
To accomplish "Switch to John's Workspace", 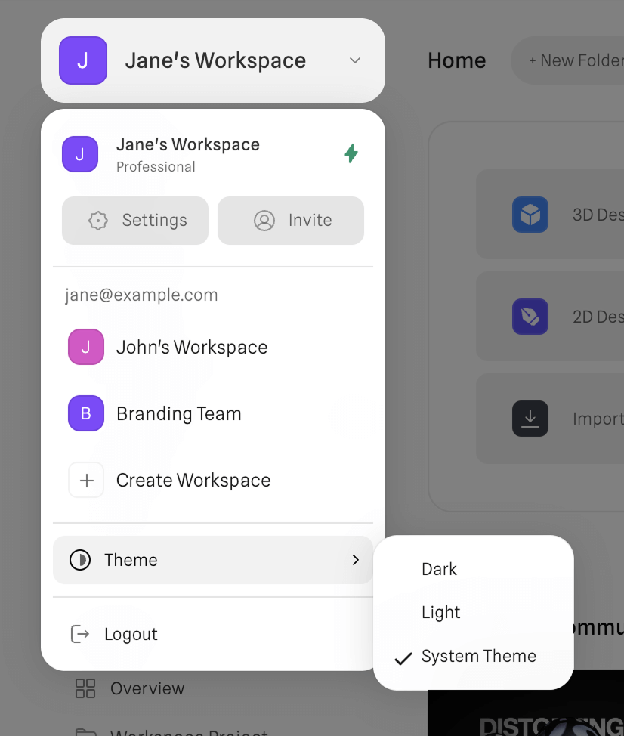I will (191, 347).
